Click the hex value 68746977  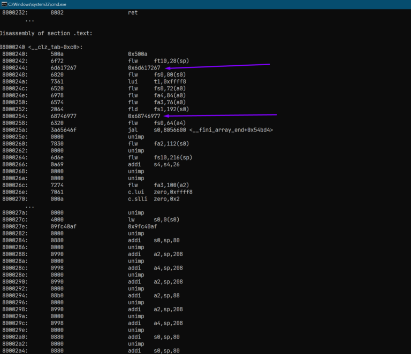pyautogui.click(x=64, y=116)
